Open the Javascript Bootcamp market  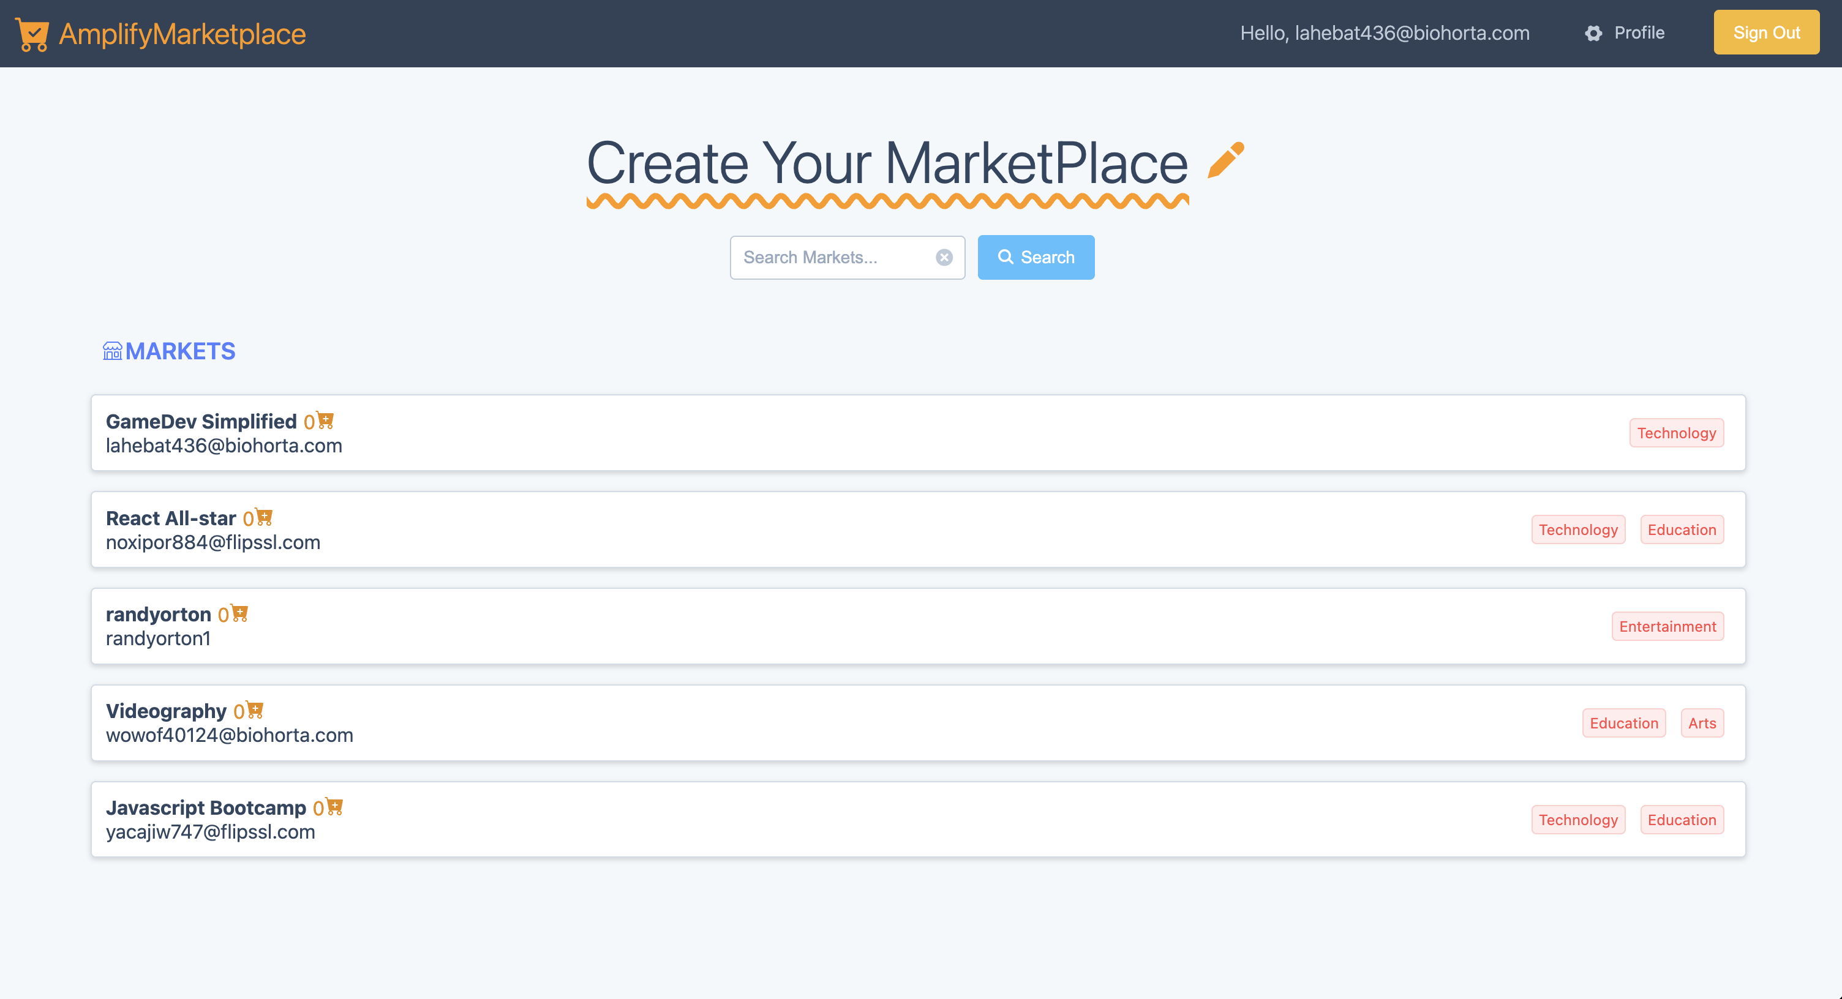point(206,807)
